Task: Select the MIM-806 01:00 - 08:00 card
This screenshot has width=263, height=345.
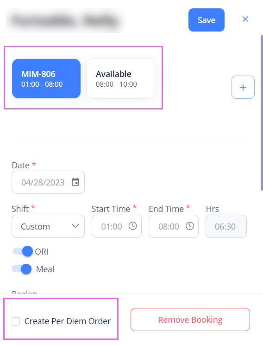Action: tap(46, 78)
